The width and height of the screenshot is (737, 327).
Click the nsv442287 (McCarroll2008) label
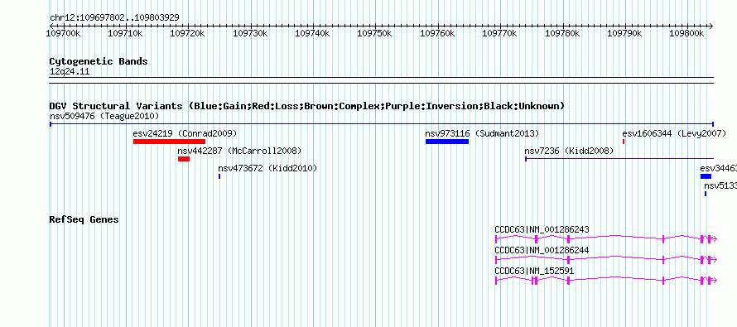(x=239, y=151)
